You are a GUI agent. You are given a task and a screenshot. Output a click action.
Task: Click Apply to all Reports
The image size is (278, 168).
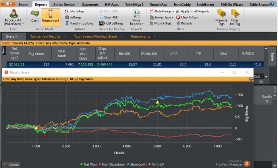click(x=193, y=12)
